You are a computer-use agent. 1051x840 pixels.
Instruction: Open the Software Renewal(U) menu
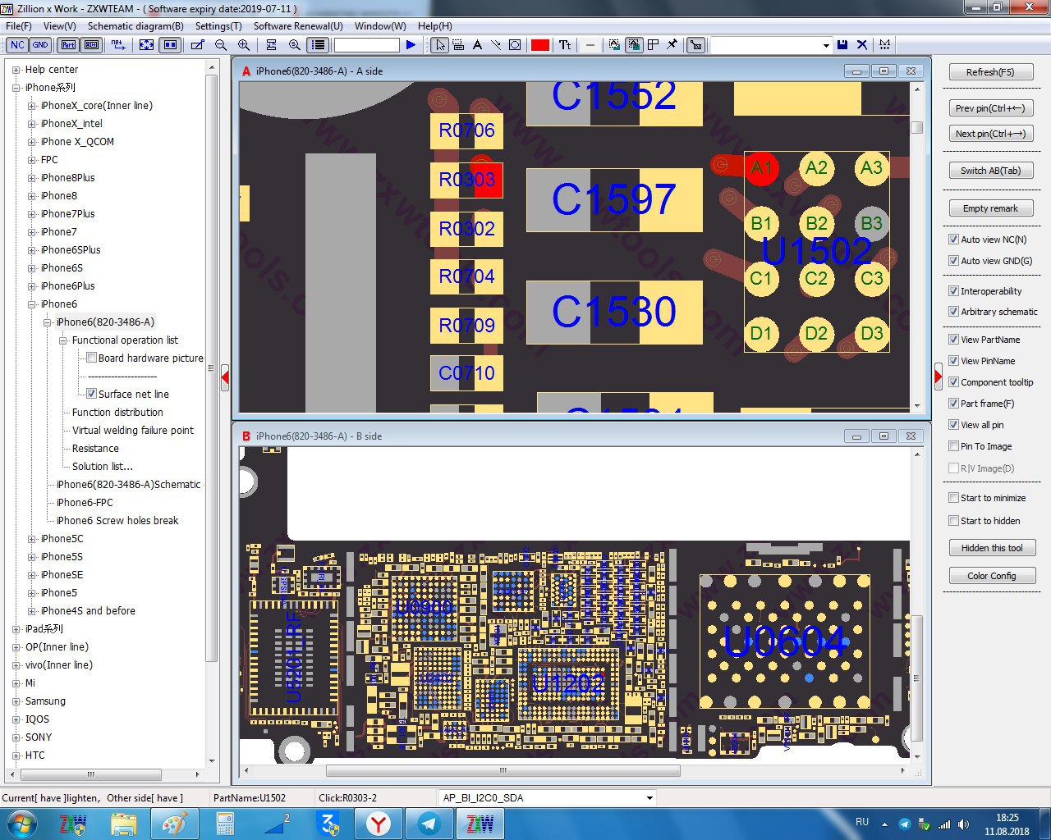(x=298, y=26)
